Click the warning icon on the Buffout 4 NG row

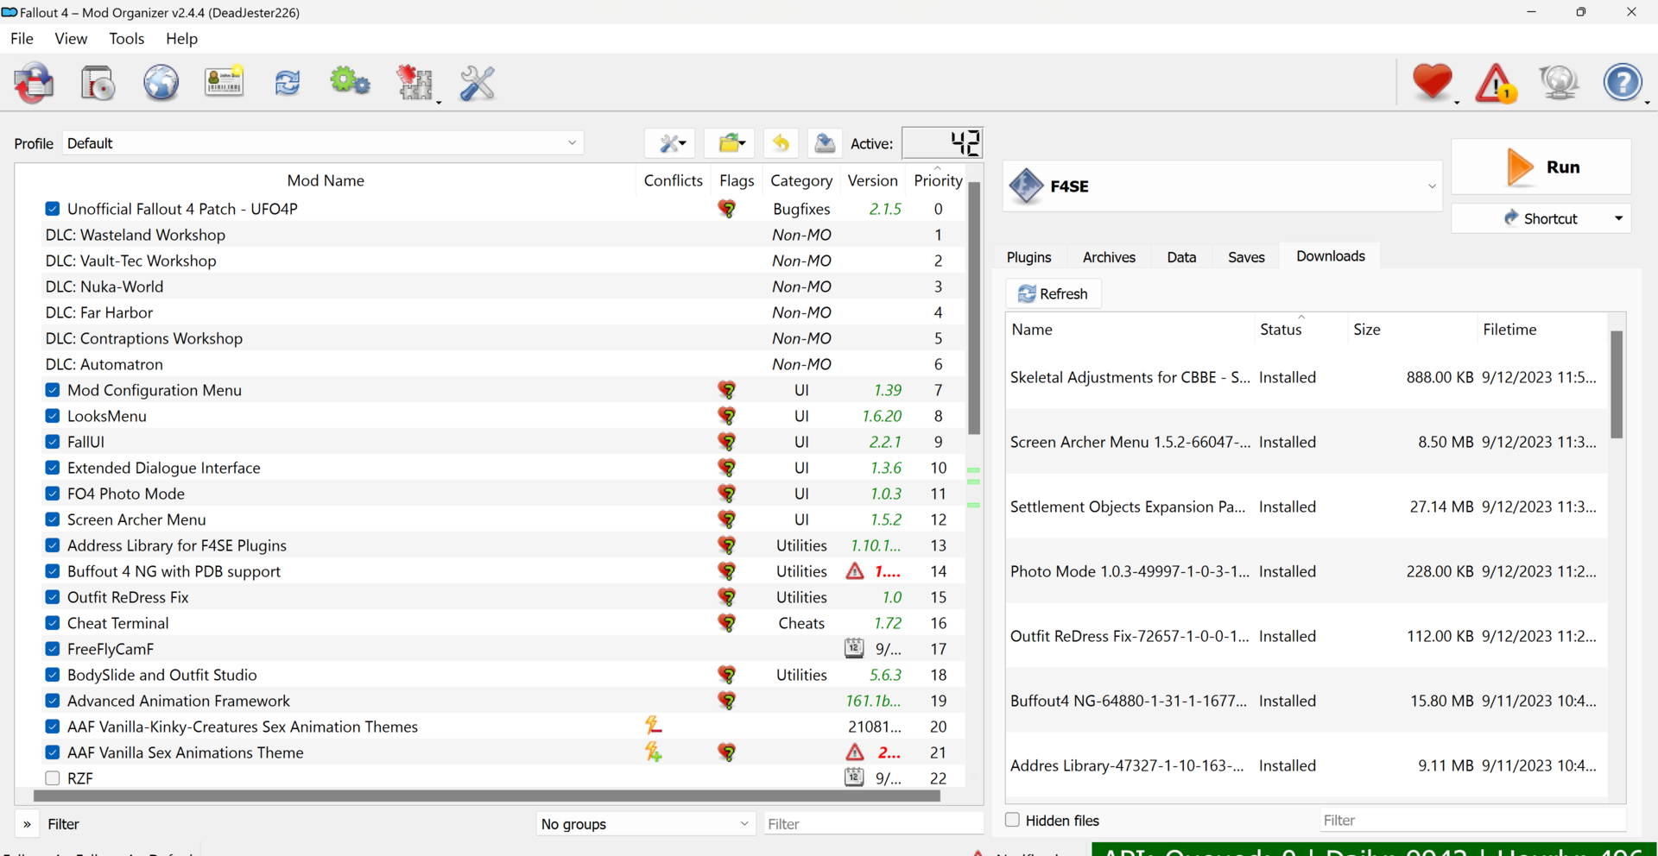855,571
